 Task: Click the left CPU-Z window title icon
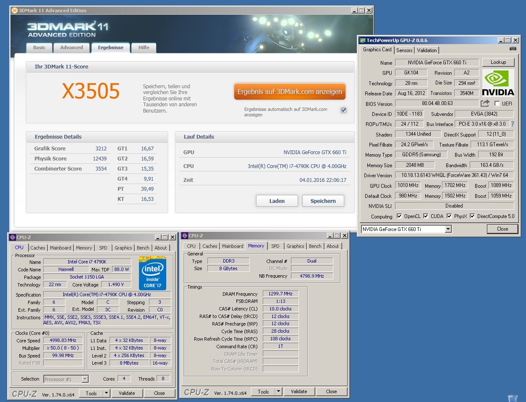(x=13, y=237)
